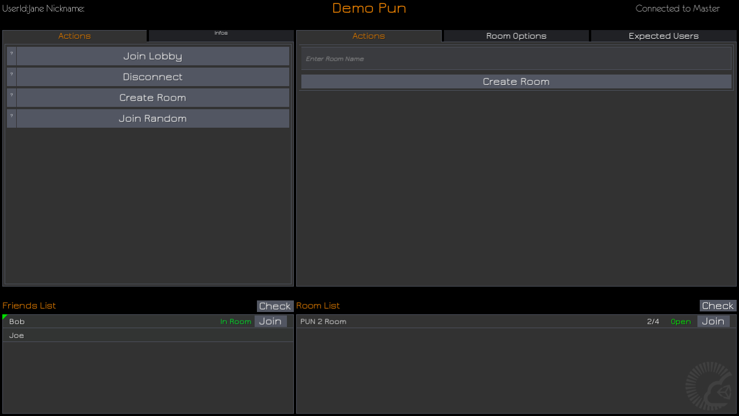The image size is (739, 416).
Task: Check the Friends List status
Action: pyautogui.click(x=275, y=306)
